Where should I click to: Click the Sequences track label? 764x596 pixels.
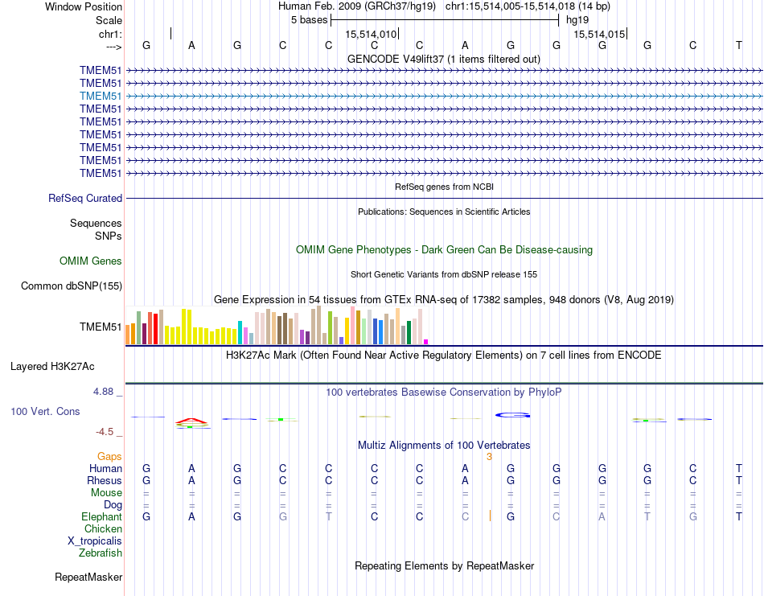point(96,223)
